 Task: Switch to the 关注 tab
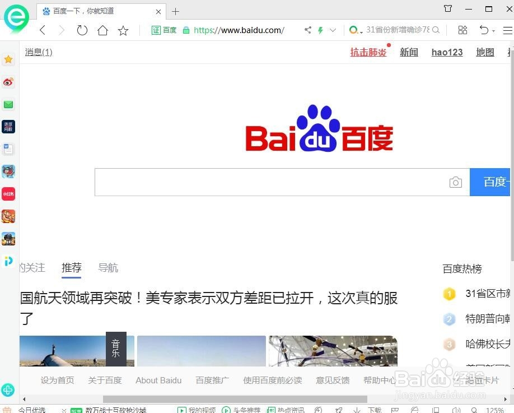coord(32,268)
